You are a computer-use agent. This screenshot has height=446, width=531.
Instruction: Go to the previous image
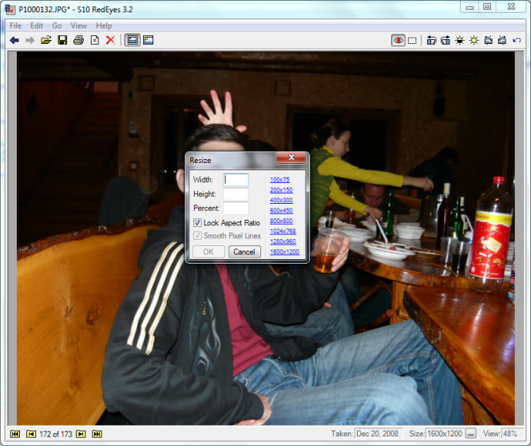pyautogui.click(x=31, y=434)
